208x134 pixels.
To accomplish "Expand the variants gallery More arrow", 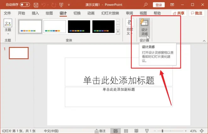I will [x=118, y=32].
